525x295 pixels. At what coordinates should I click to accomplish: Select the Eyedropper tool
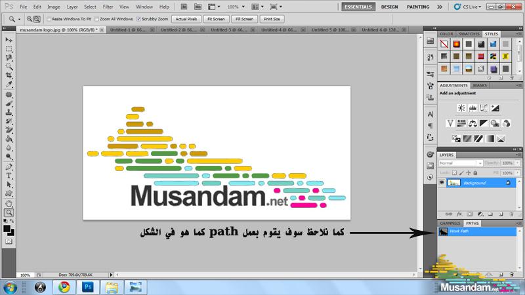(x=9, y=84)
